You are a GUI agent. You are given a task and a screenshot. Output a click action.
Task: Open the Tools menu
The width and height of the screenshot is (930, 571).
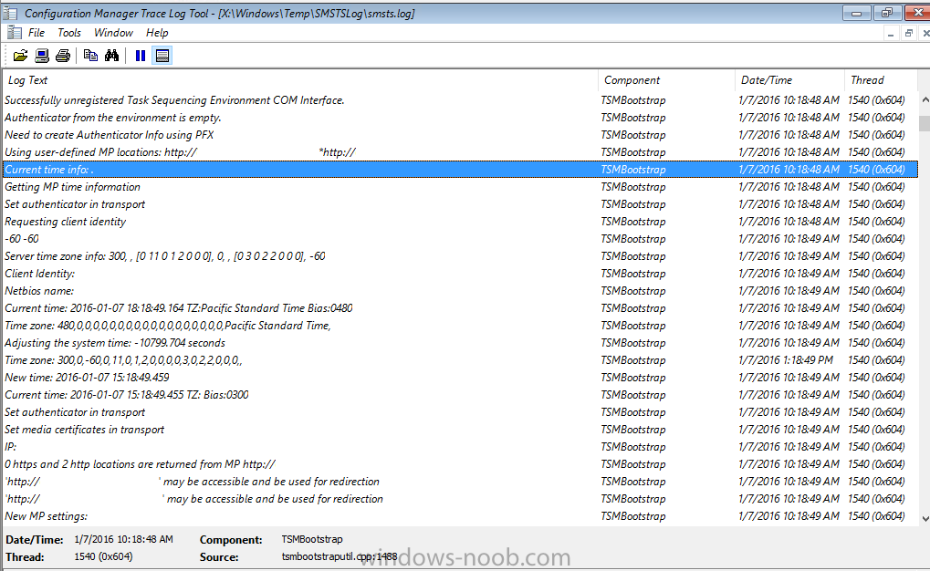[69, 33]
